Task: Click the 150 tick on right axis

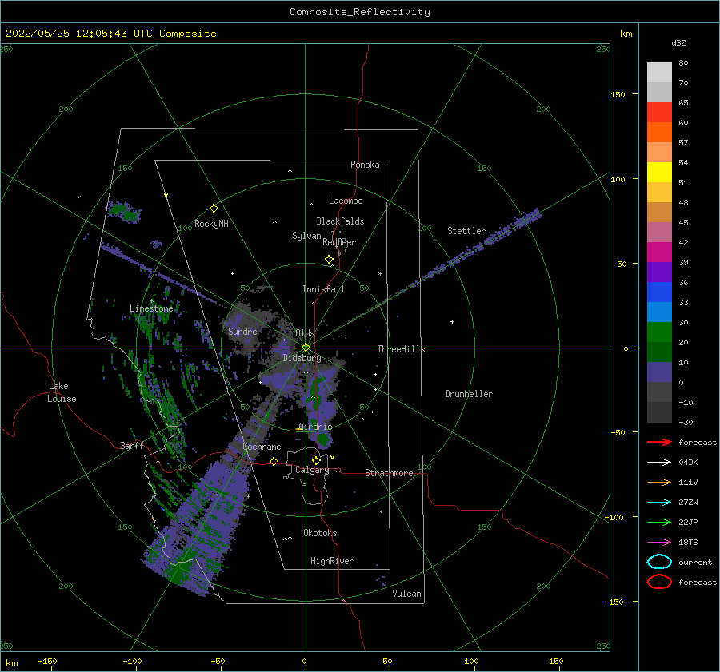Action: click(618, 94)
